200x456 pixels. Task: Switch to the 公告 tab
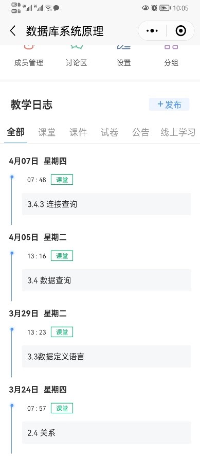coord(141,132)
